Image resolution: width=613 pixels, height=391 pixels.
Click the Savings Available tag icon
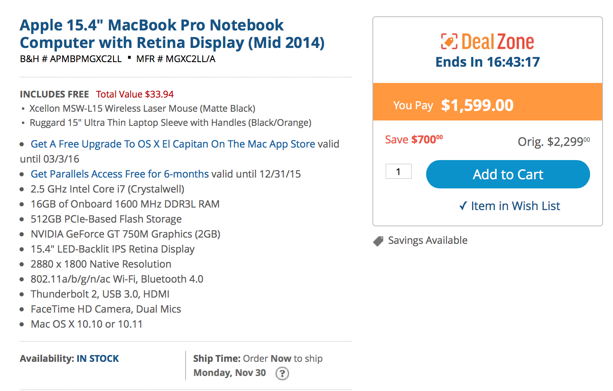click(x=378, y=241)
